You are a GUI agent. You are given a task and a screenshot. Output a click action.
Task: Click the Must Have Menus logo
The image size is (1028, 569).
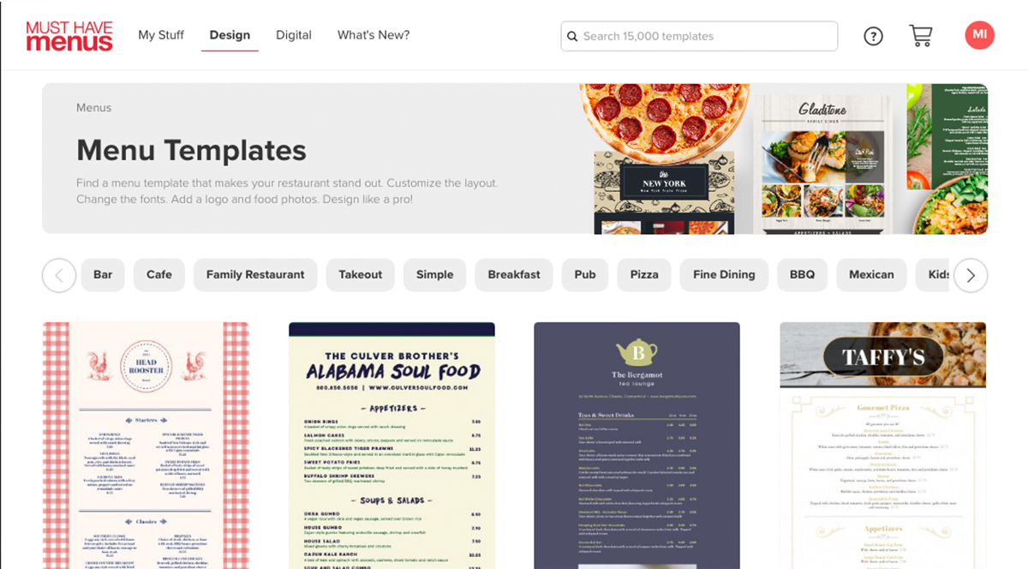69,36
